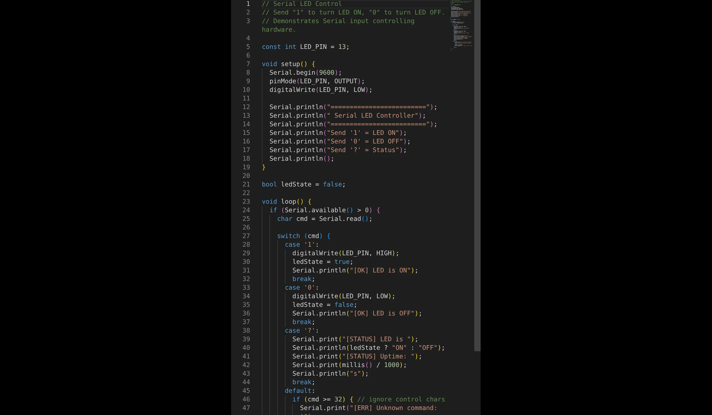Click the vertical scrollbar thumb
This screenshot has width=712, height=415.
477,175
